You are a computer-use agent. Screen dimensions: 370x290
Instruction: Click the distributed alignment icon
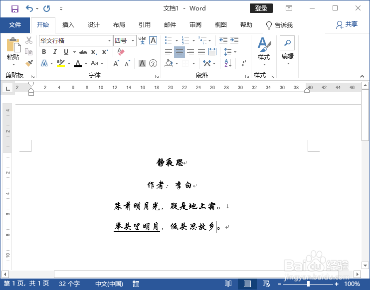tap(212, 52)
